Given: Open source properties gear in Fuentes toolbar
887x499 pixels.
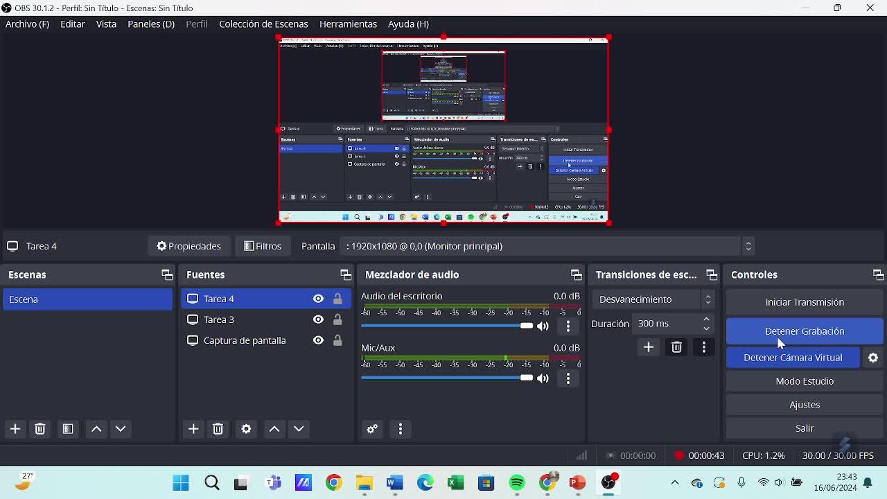Looking at the screenshot, I should [x=246, y=429].
